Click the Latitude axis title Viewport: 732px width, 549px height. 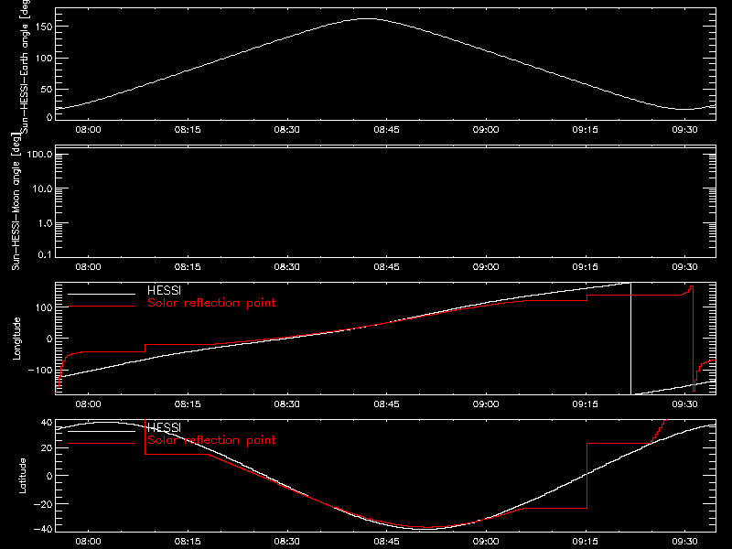pyautogui.click(x=22, y=476)
